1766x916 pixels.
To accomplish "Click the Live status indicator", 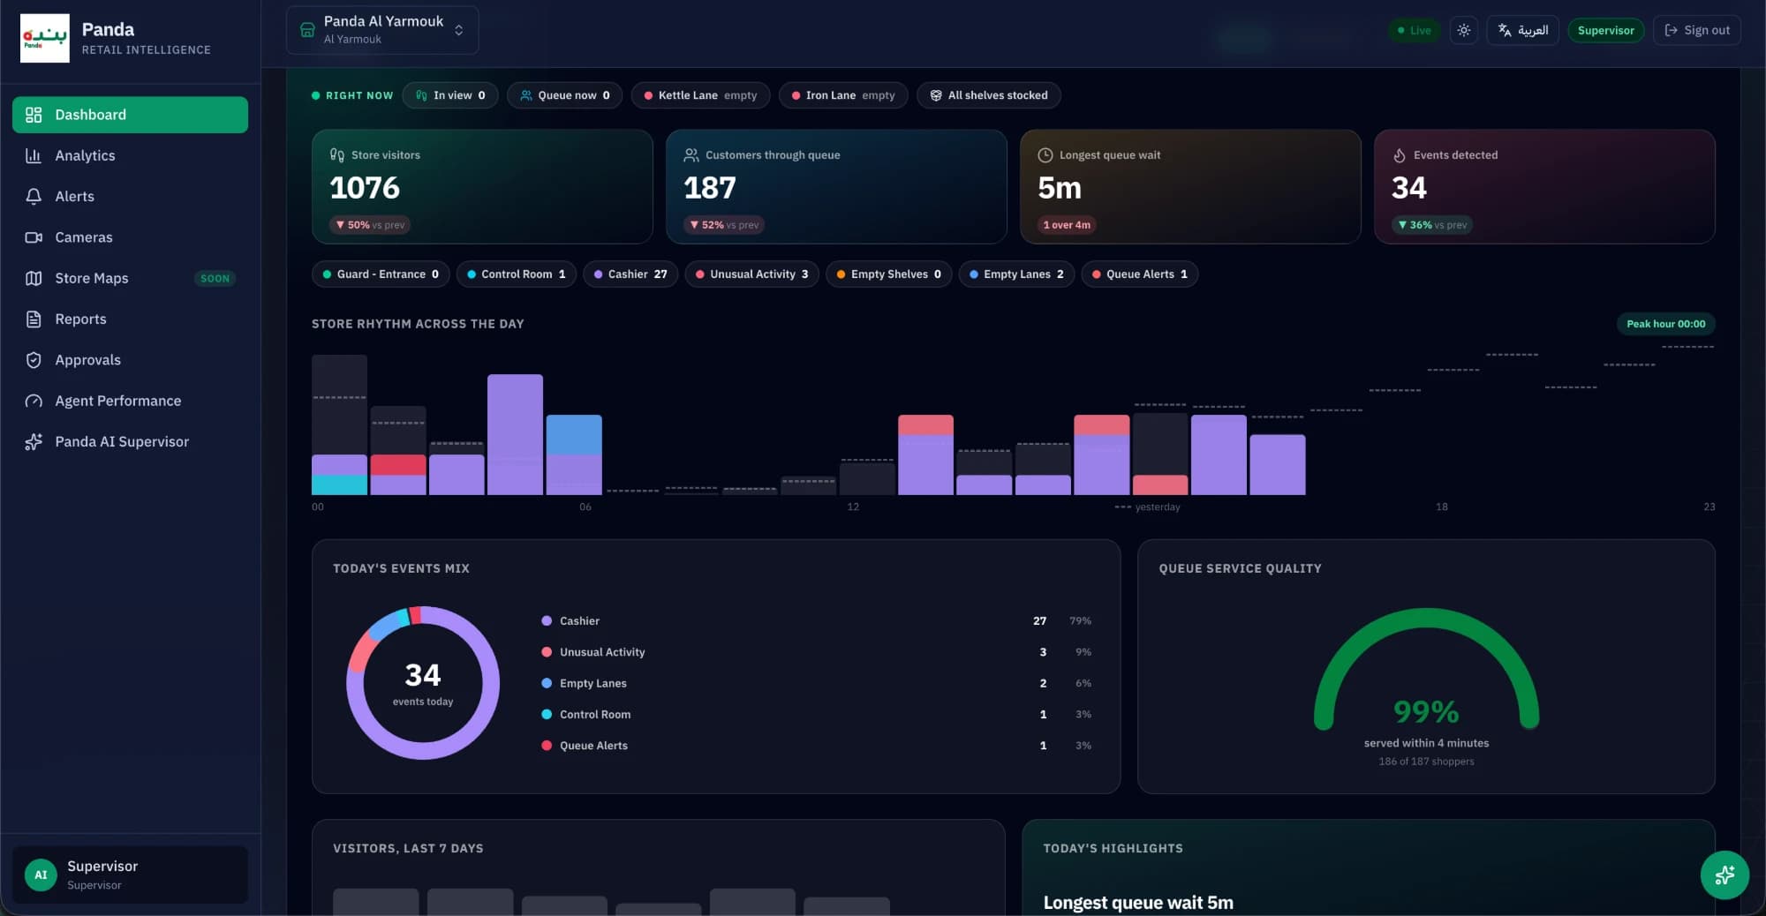I will [x=1414, y=30].
